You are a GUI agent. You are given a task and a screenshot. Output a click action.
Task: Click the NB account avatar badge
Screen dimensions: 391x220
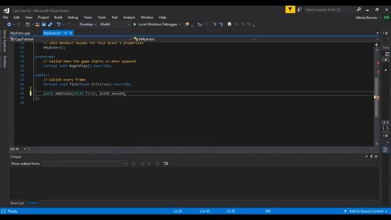point(387,18)
